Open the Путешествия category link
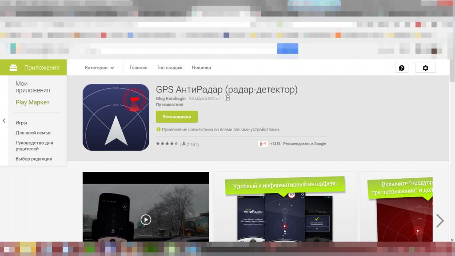Image resolution: width=455 pixels, height=256 pixels. click(169, 104)
